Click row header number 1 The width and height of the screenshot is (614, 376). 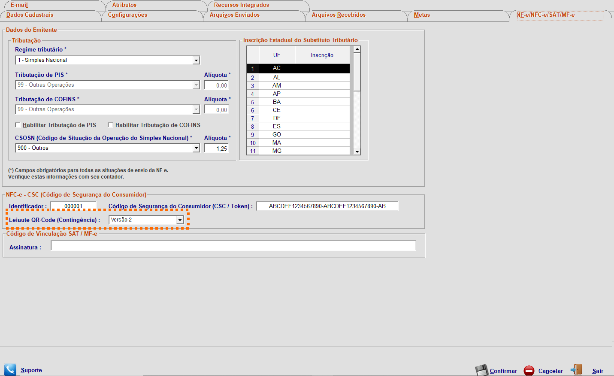pos(253,69)
